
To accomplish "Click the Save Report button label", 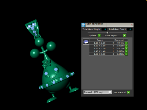I will pyautogui.click(x=111, y=35).
